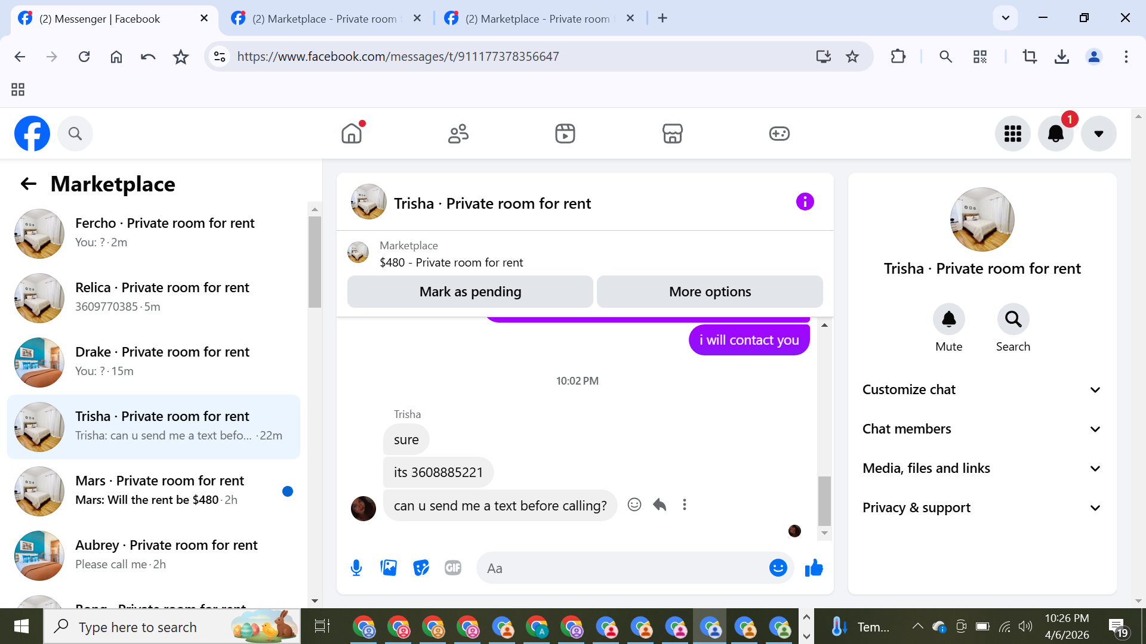Image resolution: width=1146 pixels, height=644 pixels.
Task: Open conversation information icon
Action: tap(805, 202)
